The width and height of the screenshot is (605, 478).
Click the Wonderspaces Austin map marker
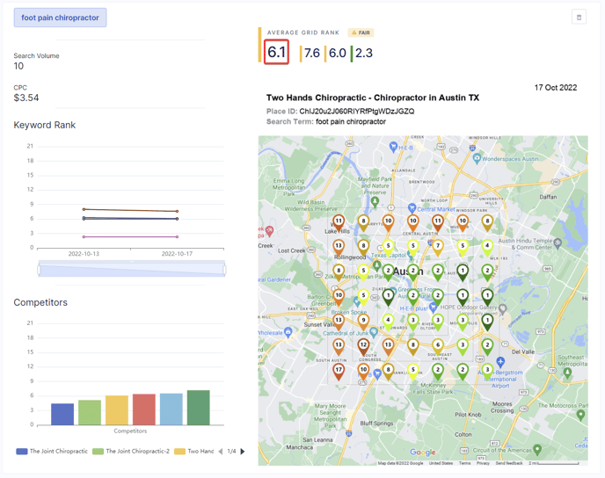pyautogui.click(x=476, y=159)
